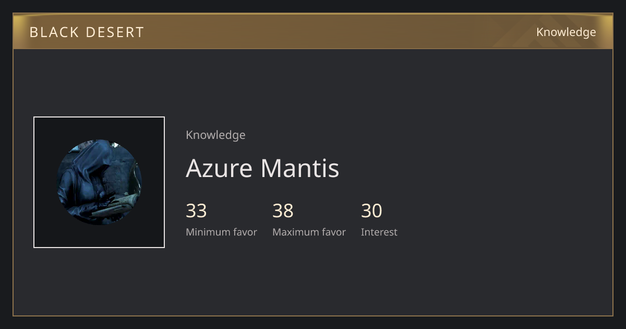
Task: Select the Interest value 30
Action: pos(371,211)
